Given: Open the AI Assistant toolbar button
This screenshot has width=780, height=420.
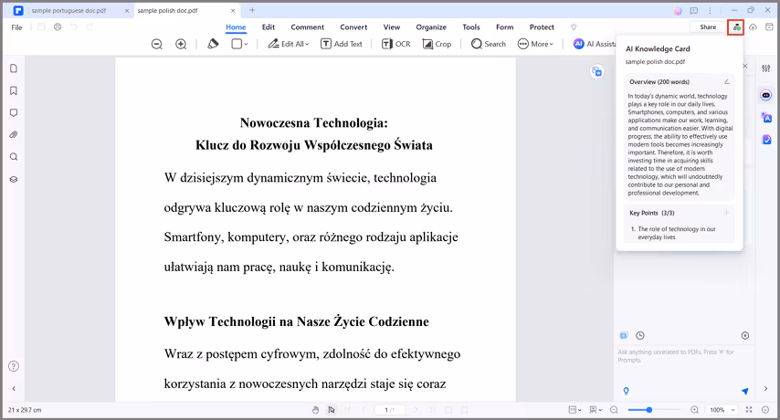Looking at the screenshot, I should pos(595,44).
